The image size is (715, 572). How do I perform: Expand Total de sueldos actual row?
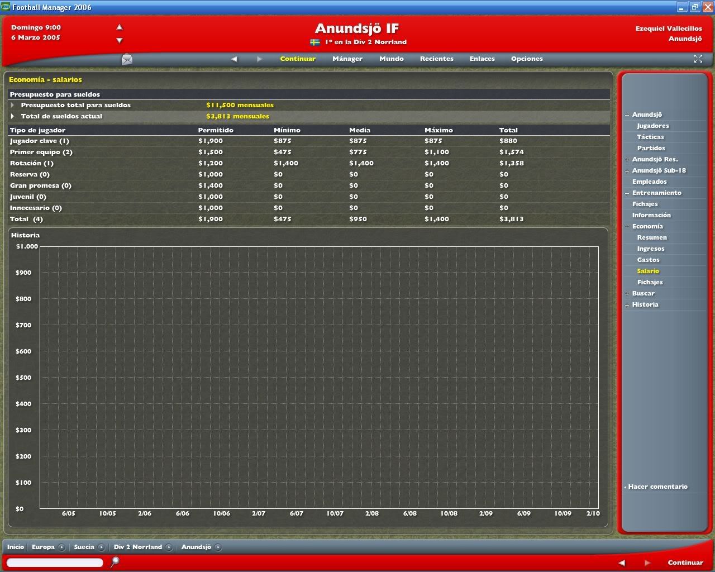click(x=12, y=116)
